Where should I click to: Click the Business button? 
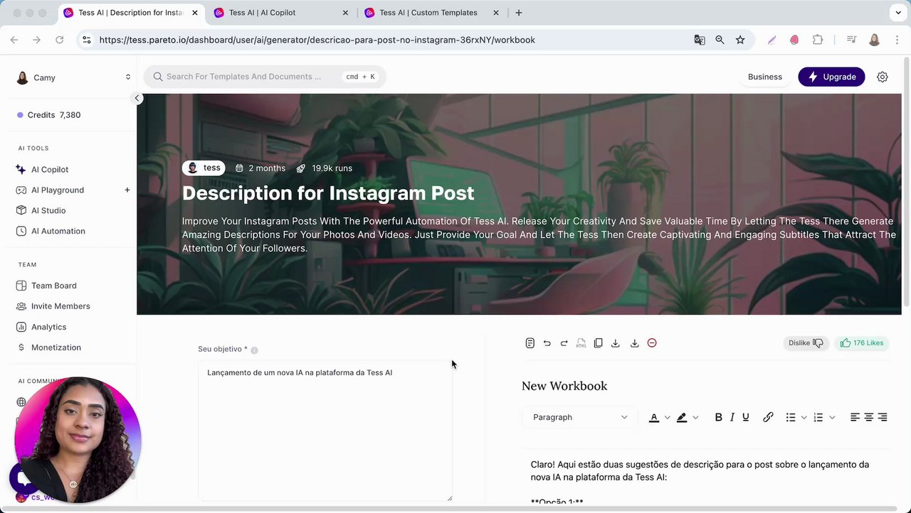(764, 77)
